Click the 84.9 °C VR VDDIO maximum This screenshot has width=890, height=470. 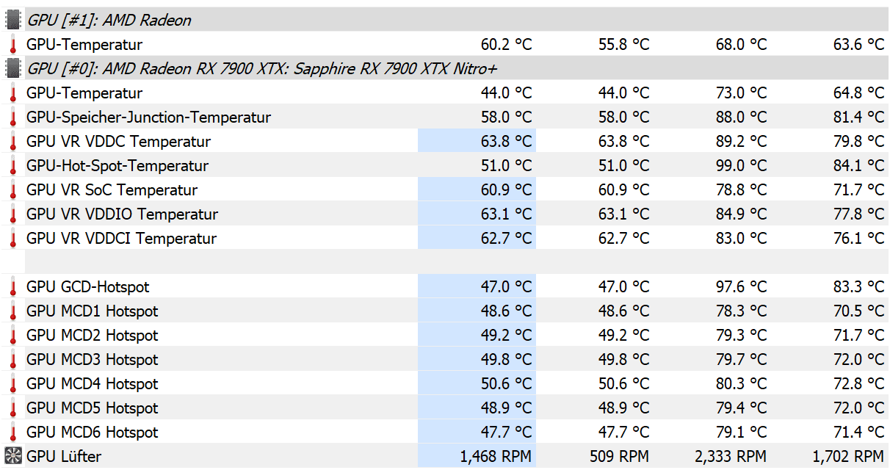click(x=741, y=214)
